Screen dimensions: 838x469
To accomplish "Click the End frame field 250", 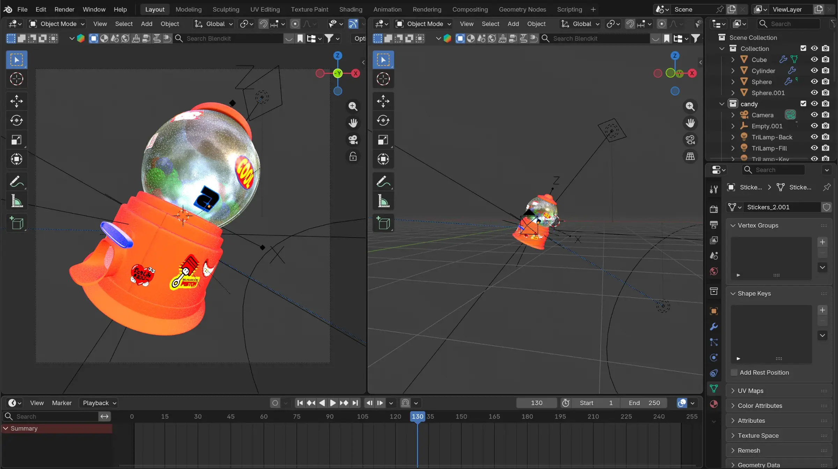I will pos(644,403).
